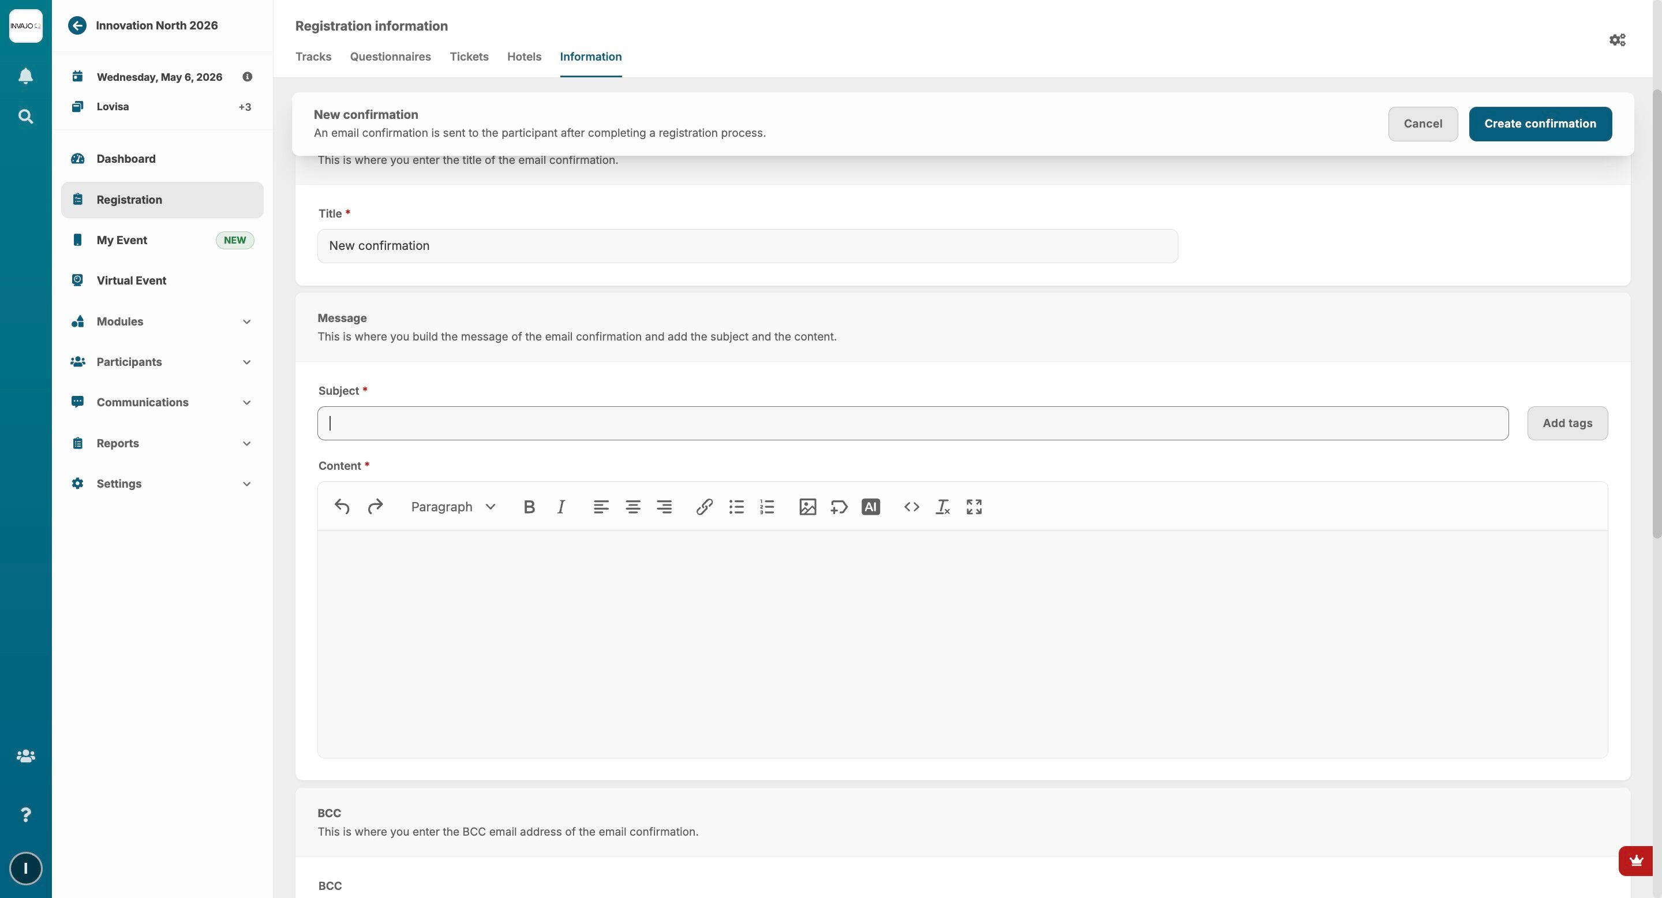1662x898 pixels.
Task: Open the Paragraph style dropdown
Action: (453, 507)
